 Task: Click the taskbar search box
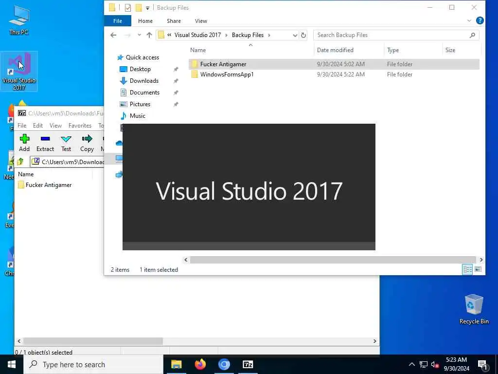click(93, 364)
